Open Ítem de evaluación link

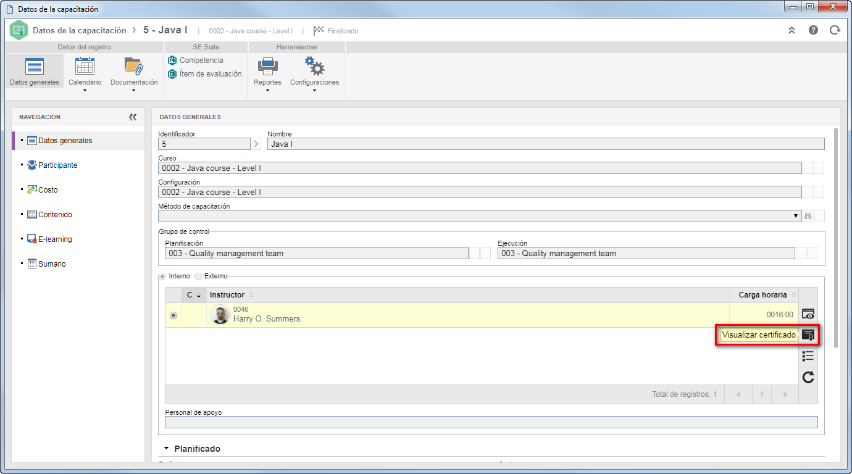click(x=204, y=74)
